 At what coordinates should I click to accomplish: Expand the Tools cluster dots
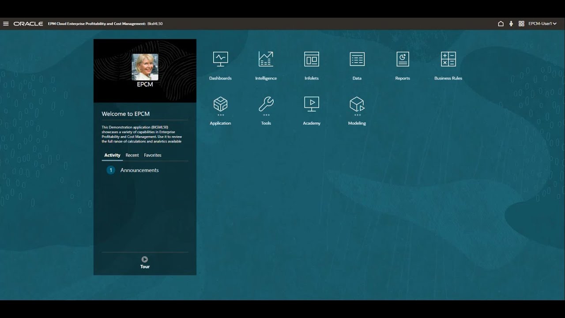pyautogui.click(x=266, y=115)
